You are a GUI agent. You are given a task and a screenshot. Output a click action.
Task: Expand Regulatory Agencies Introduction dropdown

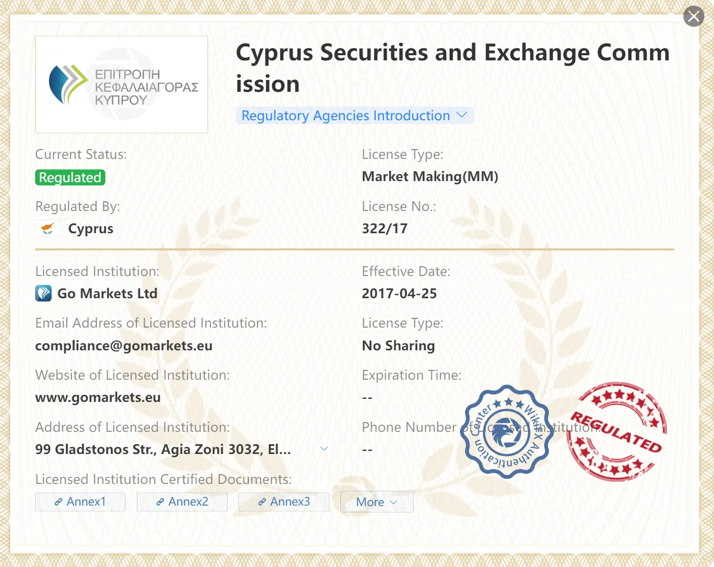pyautogui.click(x=355, y=116)
